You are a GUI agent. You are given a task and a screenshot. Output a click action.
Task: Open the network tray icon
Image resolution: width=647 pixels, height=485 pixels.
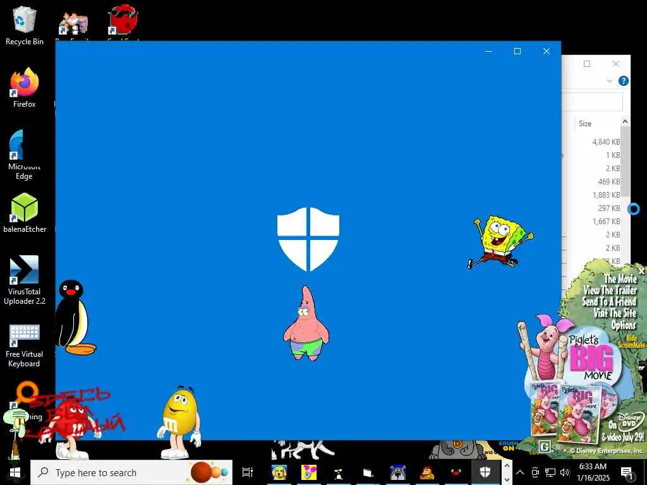pos(550,472)
